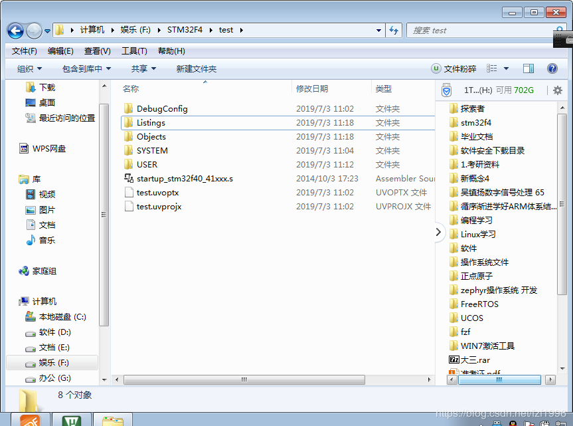
Task: Open the UCOS folder in side panel
Action: click(x=472, y=318)
